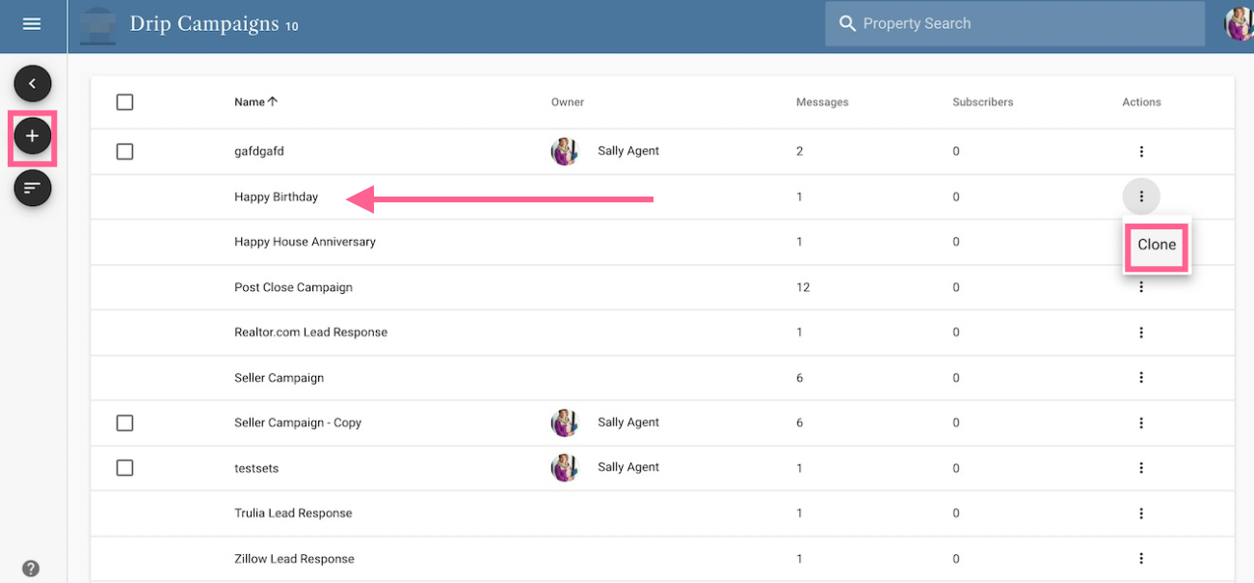Open actions menu for gafdgafd
The image size is (1254, 583).
[1141, 151]
